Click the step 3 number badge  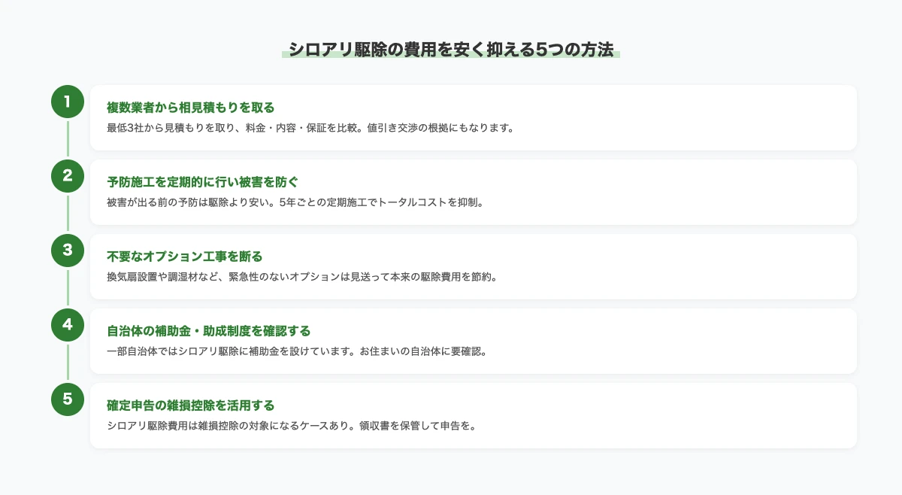[x=68, y=251]
